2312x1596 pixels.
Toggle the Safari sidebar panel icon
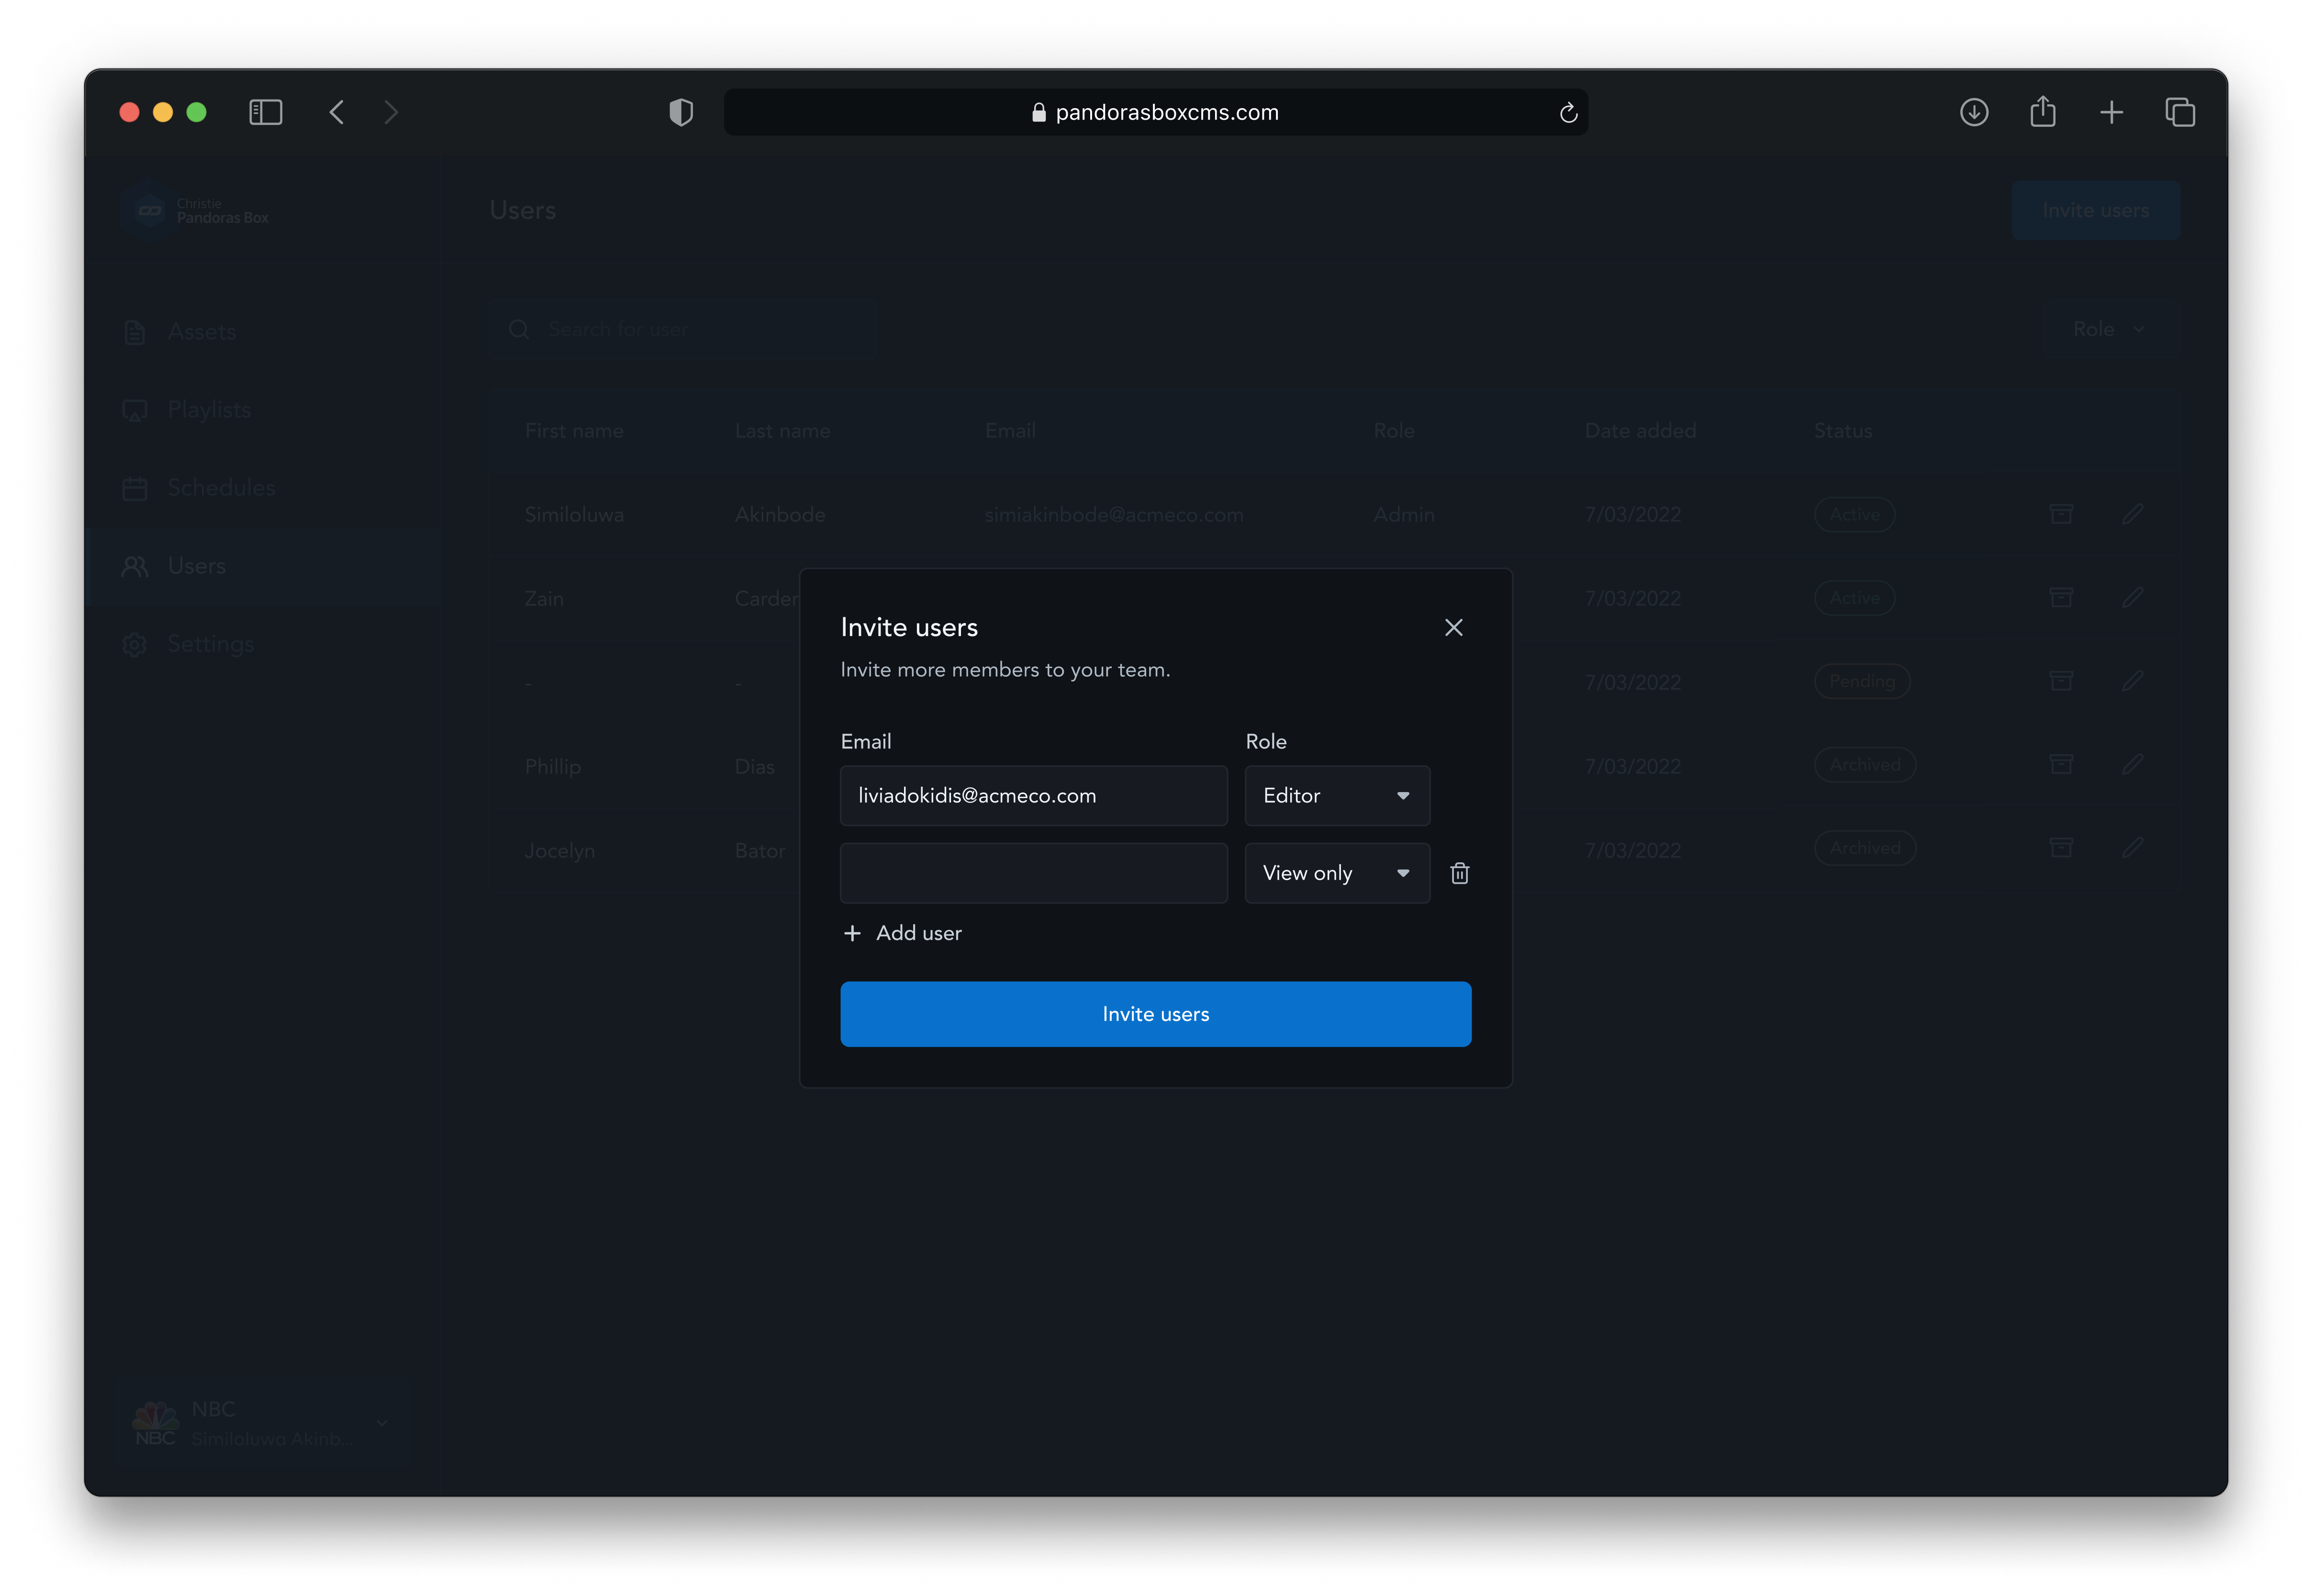(265, 112)
